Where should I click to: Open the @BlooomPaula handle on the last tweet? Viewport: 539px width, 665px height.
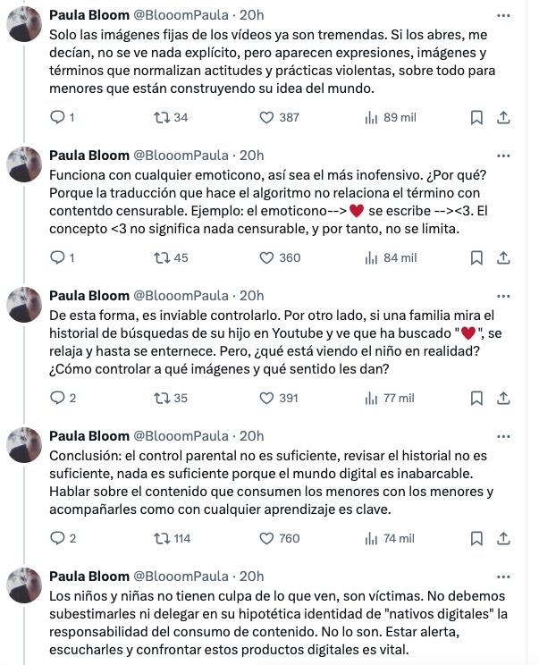point(181,577)
